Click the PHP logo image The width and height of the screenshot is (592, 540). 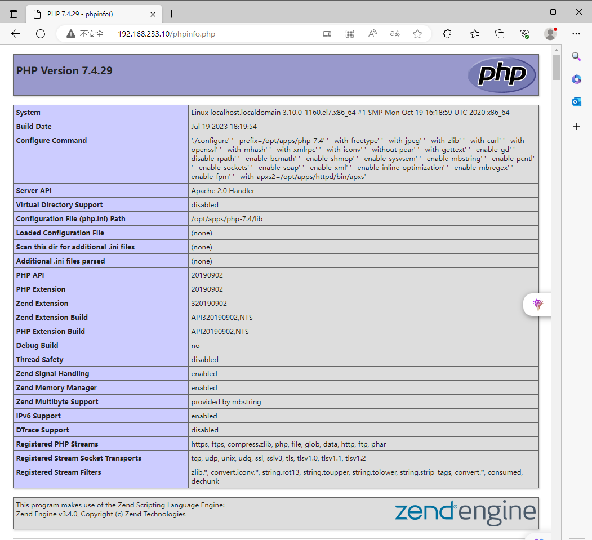click(501, 75)
